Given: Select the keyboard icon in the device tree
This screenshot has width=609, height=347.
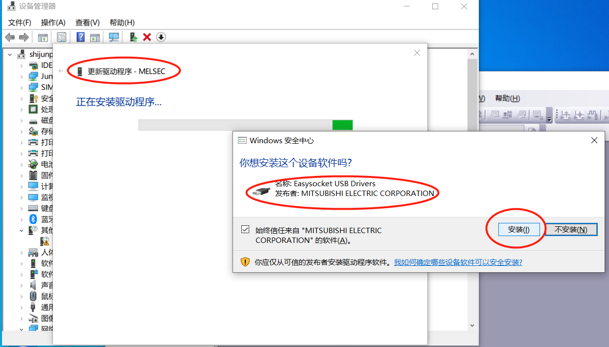Looking at the screenshot, I should pos(33,208).
